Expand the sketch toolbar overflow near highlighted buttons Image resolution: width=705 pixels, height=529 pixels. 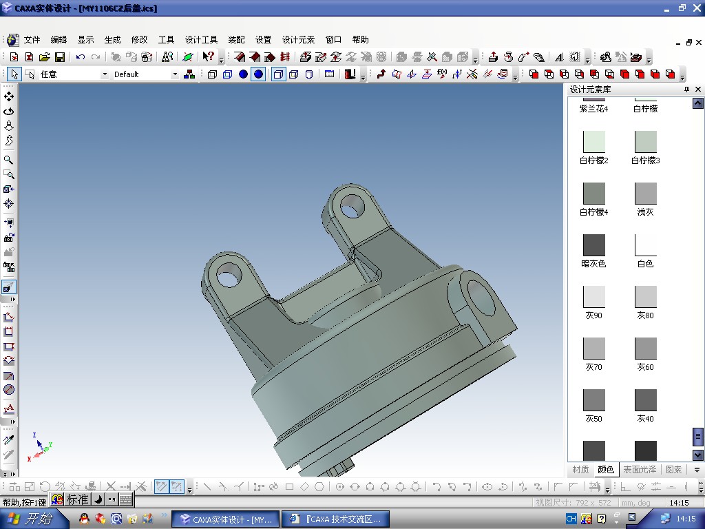[x=189, y=488]
